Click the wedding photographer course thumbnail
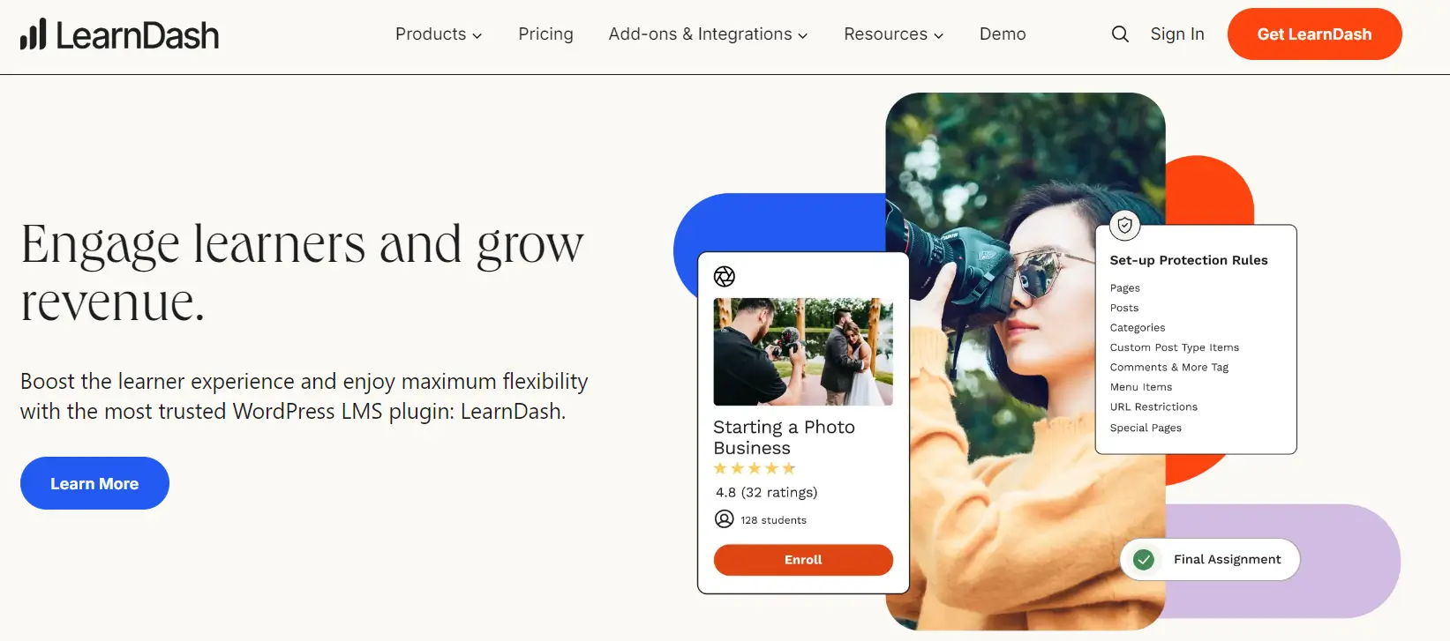The image size is (1450, 641). (x=803, y=352)
